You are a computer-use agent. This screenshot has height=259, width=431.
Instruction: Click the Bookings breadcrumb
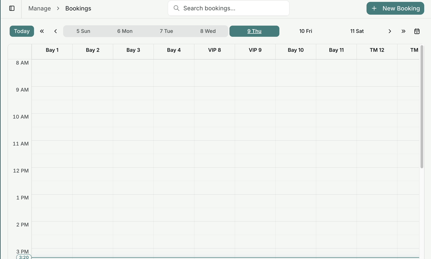click(x=78, y=8)
